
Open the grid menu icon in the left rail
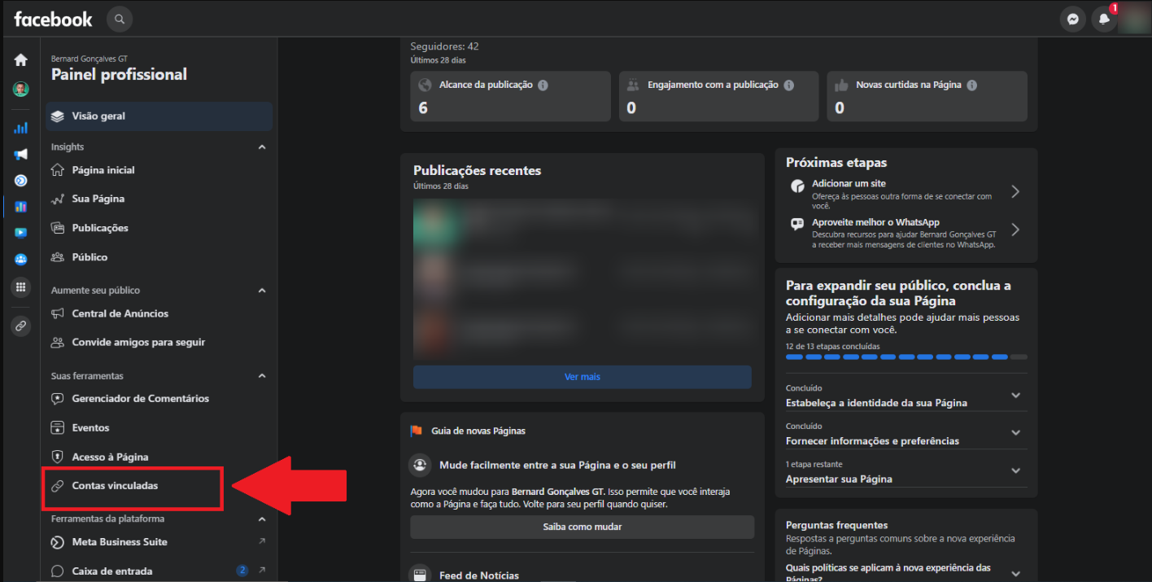pyautogui.click(x=21, y=287)
